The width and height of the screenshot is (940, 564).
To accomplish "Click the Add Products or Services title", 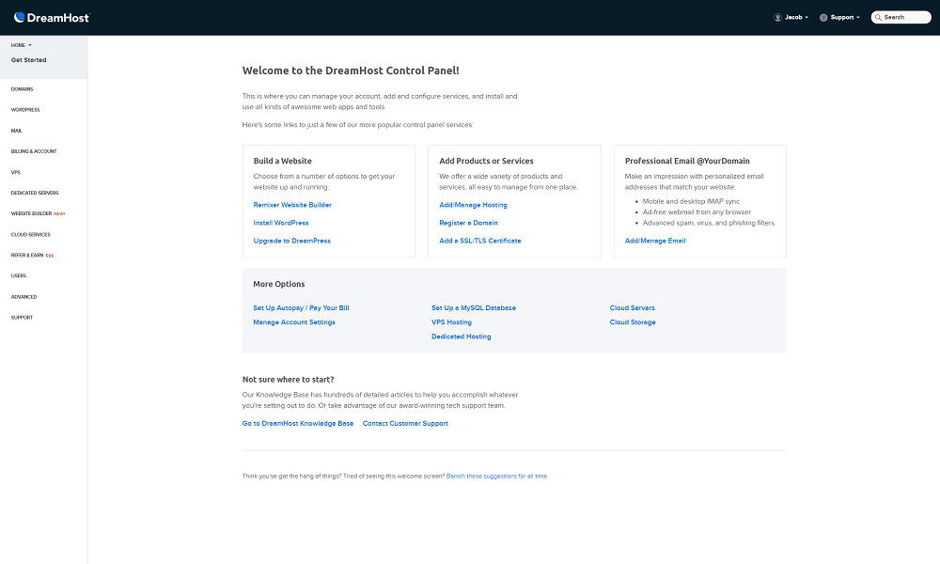I will 486,162.
